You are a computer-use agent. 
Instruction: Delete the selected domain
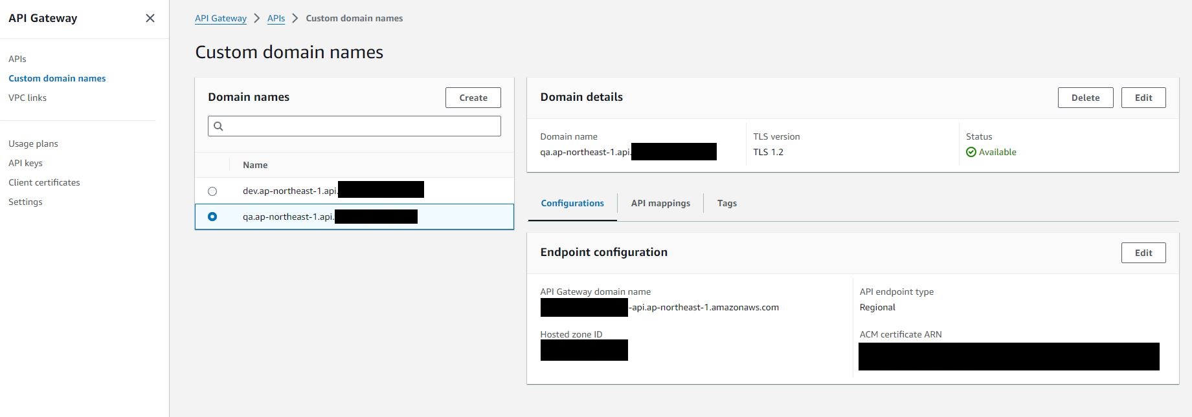click(x=1085, y=98)
